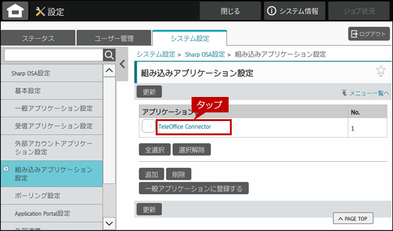The image size is (393, 231).
Task: Open ポーリング設定 in sidebar
Action: [x=52, y=196]
